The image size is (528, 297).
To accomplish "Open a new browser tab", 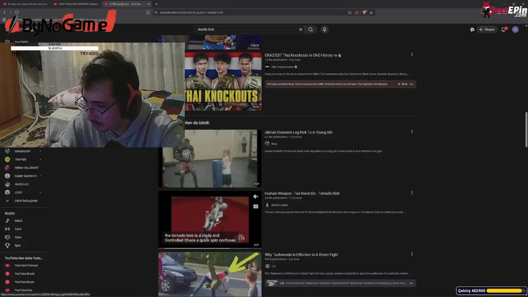I will [x=156, y=4].
